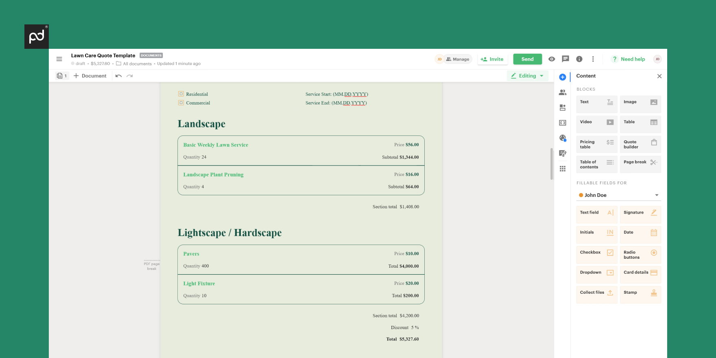Image resolution: width=716 pixels, height=358 pixels.
Task: Click the green Send button
Action: [527, 59]
